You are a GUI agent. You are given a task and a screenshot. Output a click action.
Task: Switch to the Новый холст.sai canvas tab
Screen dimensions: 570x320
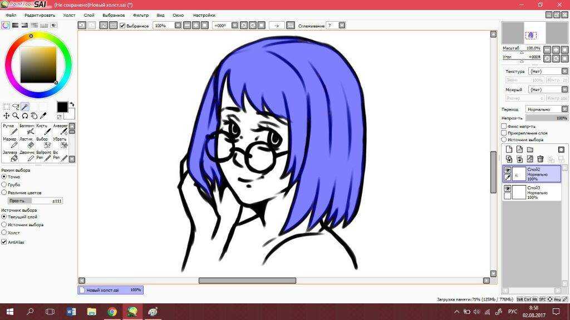pos(110,290)
